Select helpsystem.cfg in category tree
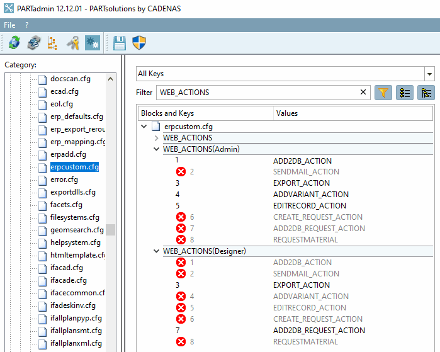This screenshot has width=440, height=352. coord(76,242)
